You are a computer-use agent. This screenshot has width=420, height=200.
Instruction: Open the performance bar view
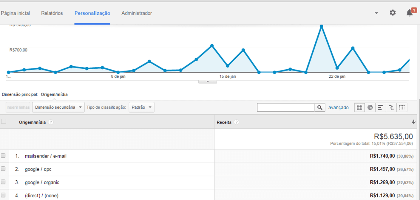tap(380, 107)
